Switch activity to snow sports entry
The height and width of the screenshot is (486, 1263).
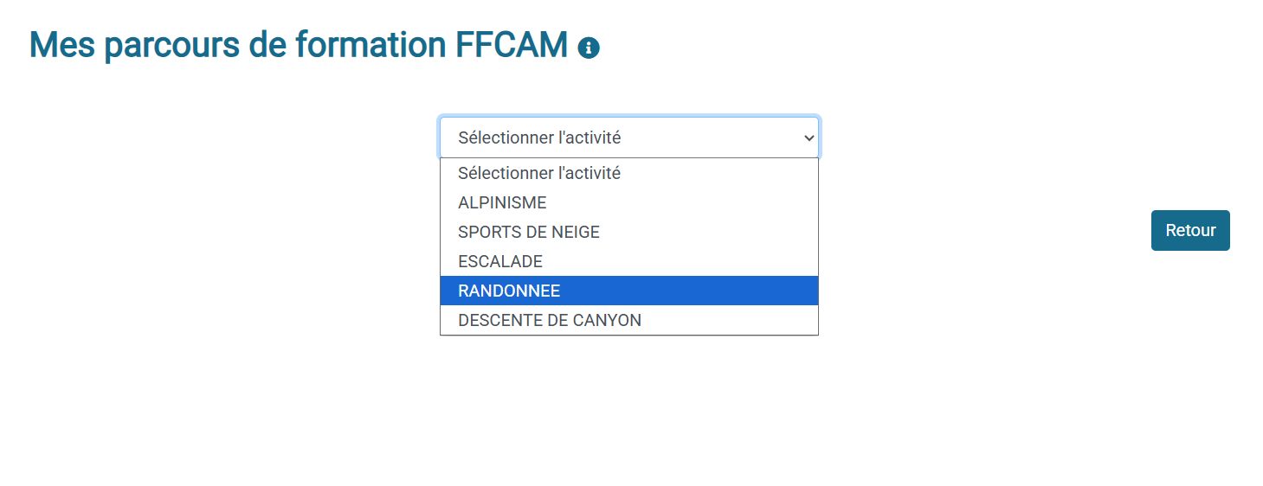point(529,232)
